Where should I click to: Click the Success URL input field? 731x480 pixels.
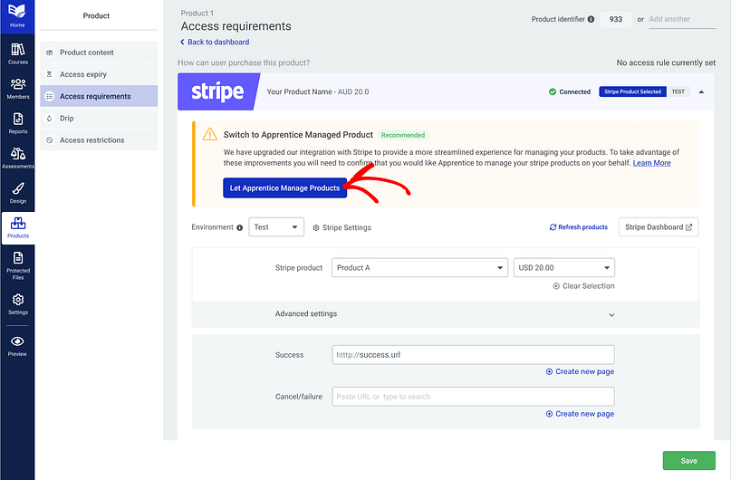[x=473, y=355]
